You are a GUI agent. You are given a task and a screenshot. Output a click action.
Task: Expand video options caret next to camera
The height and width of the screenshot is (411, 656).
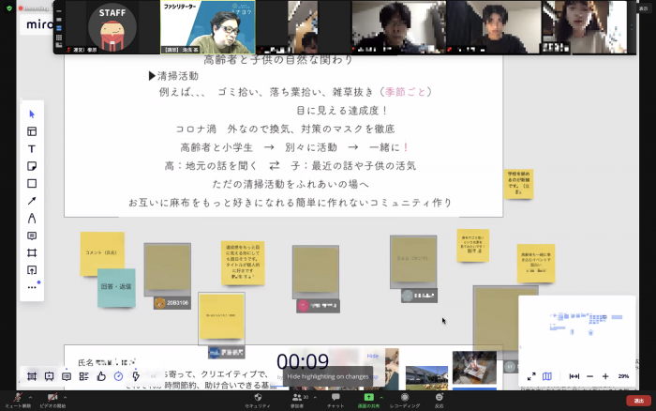(x=66, y=396)
